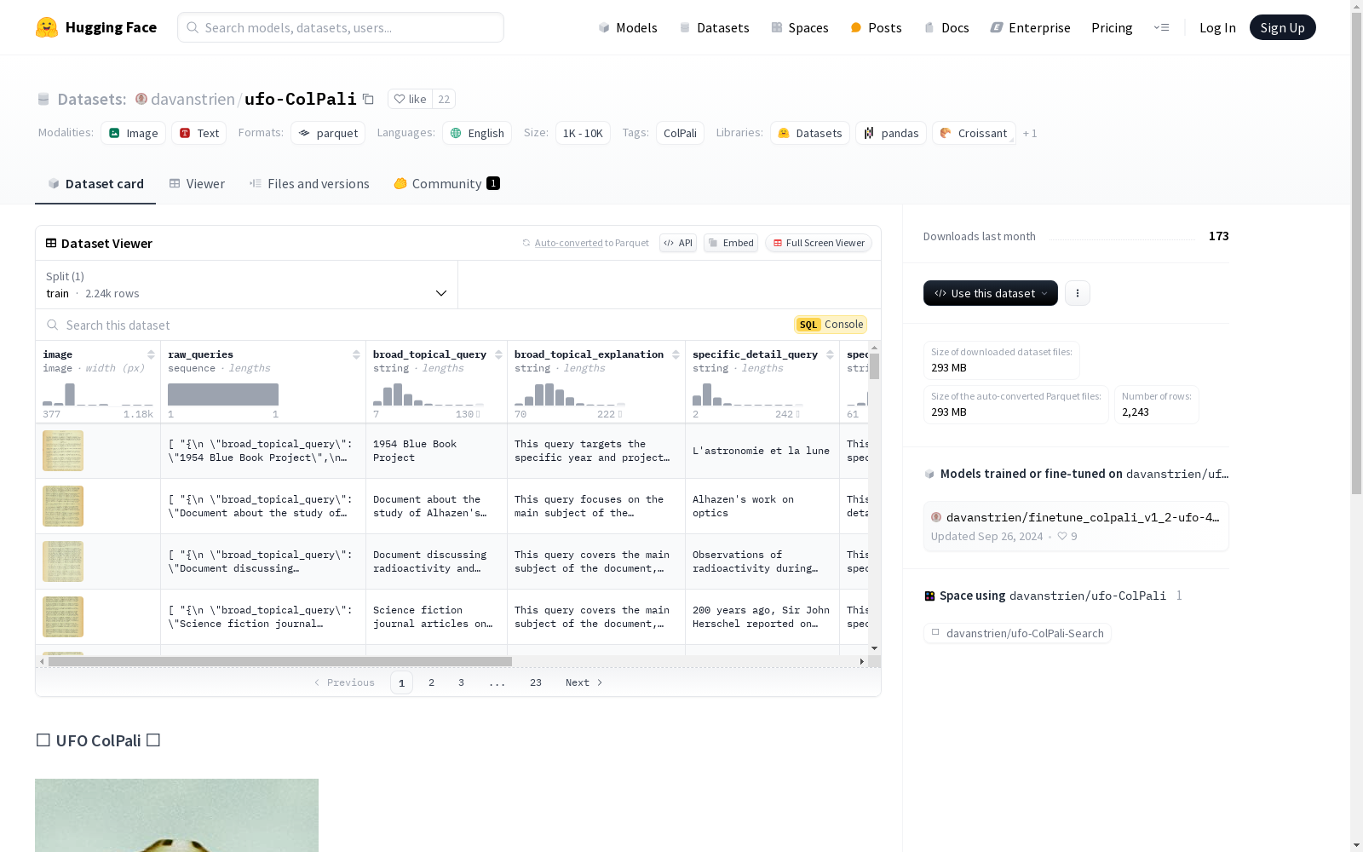Click the Auto-converted link
The height and width of the screenshot is (852, 1363).
[x=568, y=243]
